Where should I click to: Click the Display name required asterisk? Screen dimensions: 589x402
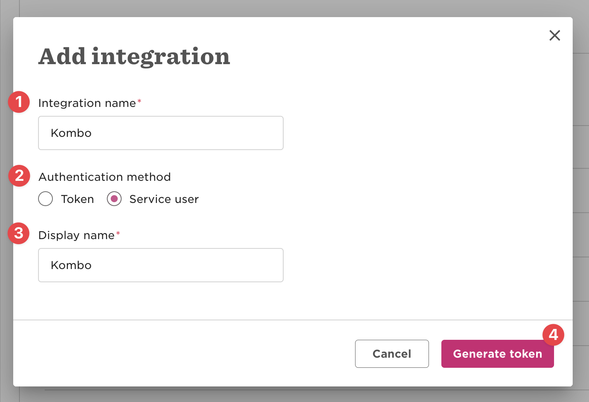click(x=118, y=234)
